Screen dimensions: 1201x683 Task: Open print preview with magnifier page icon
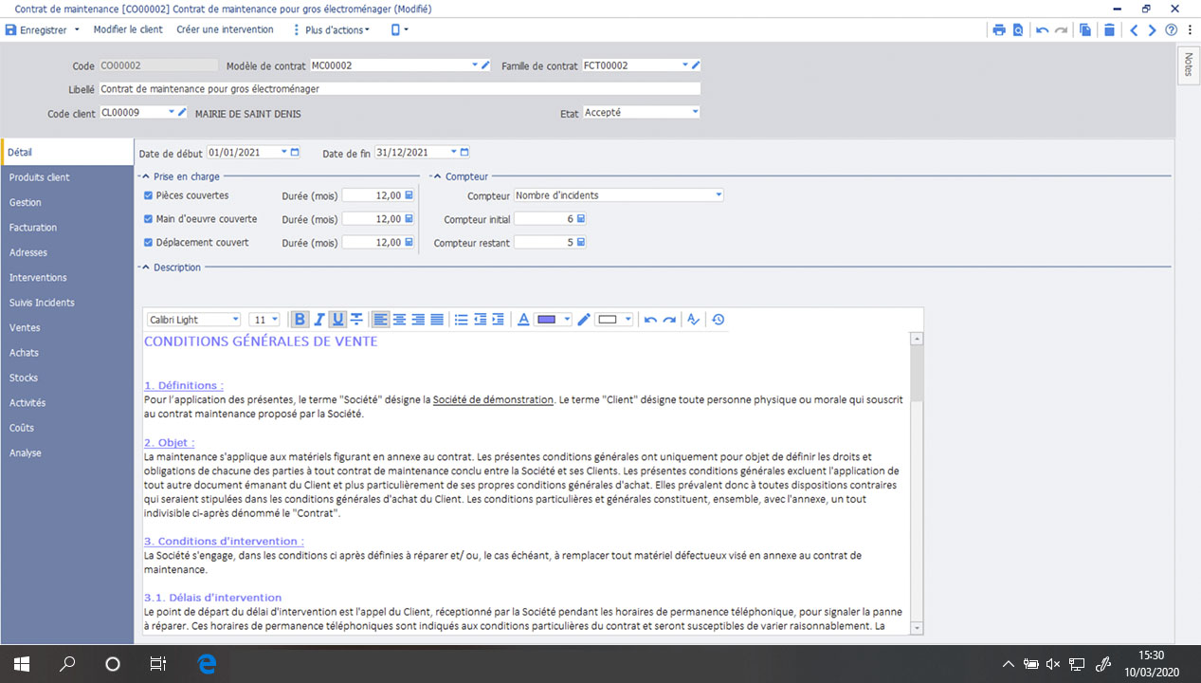tap(1018, 30)
